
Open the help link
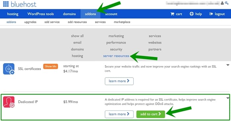[196, 14]
